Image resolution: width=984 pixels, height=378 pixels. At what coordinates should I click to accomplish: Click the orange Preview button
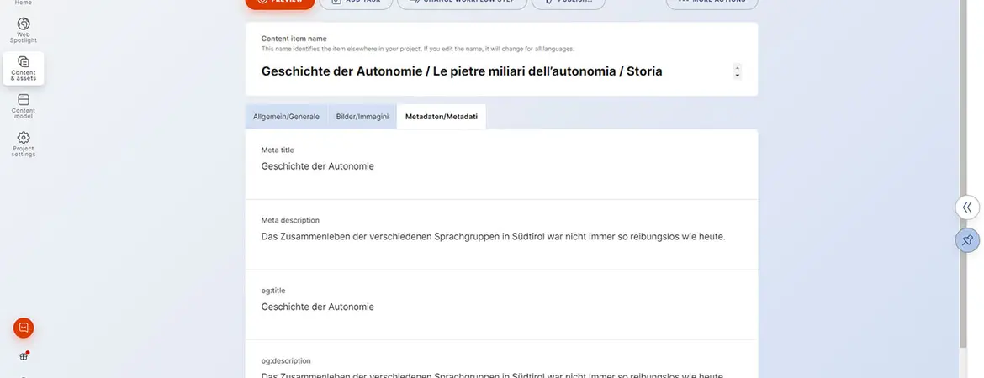[280, 3]
